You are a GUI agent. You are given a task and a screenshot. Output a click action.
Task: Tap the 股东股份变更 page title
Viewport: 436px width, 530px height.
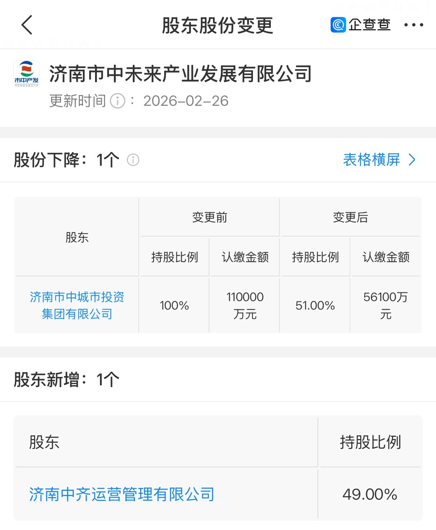pos(217,26)
